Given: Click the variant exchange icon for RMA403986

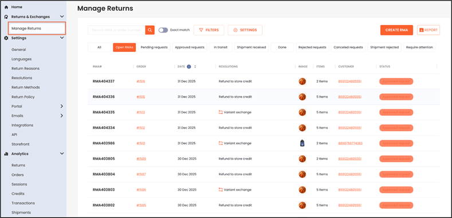Looking at the screenshot, I should (x=221, y=143).
